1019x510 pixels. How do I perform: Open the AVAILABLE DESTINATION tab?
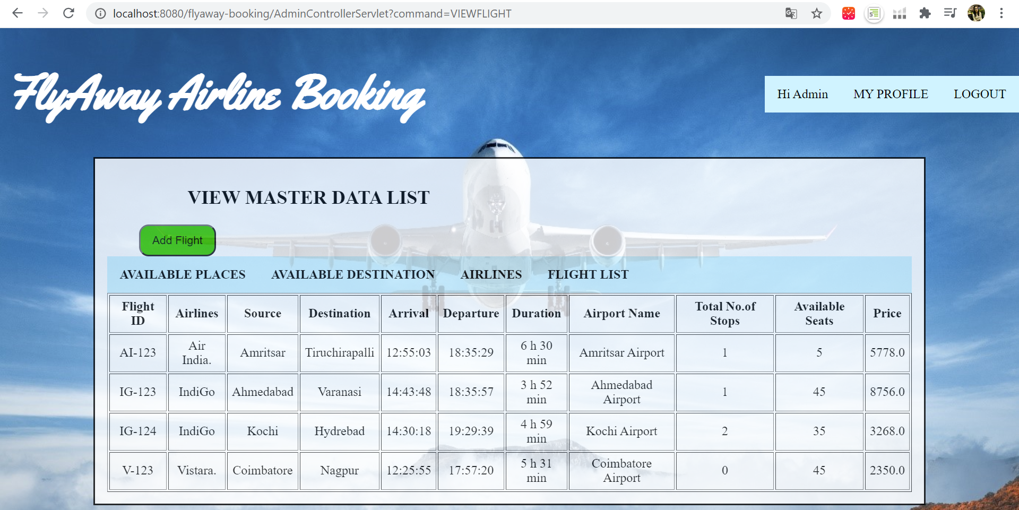tap(353, 274)
